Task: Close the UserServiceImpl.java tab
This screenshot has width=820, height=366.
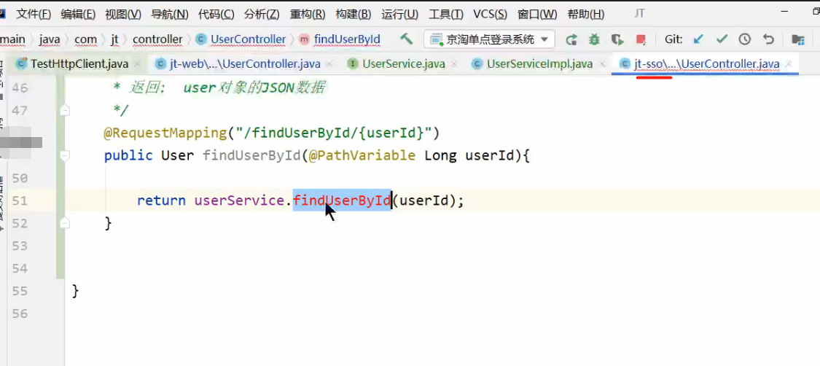Action: [x=602, y=64]
